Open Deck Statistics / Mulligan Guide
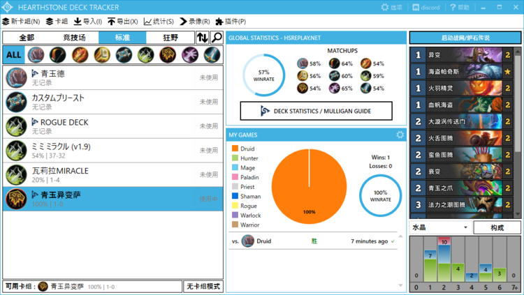The height and width of the screenshot is (295, 524). [x=316, y=111]
